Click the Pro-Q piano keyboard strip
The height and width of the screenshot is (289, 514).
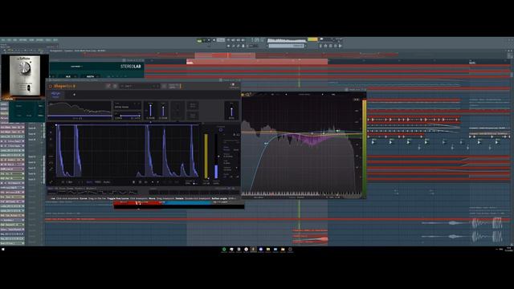point(301,193)
